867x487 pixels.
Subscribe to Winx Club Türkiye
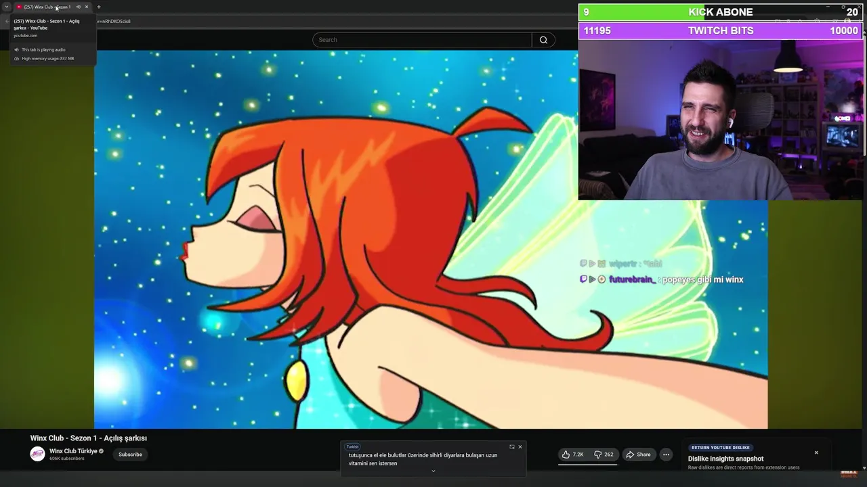point(130,455)
